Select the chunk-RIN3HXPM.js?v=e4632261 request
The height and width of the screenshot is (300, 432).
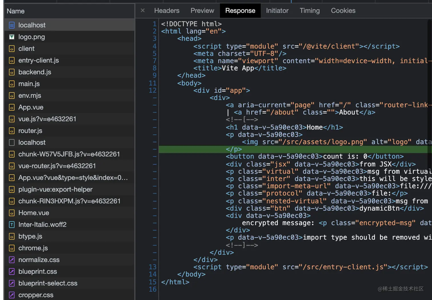click(69, 201)
